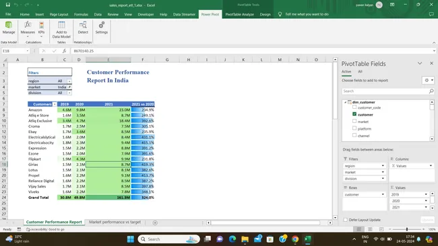Check the market field checkbox
The image size is (438, 246).
(354, 121)
